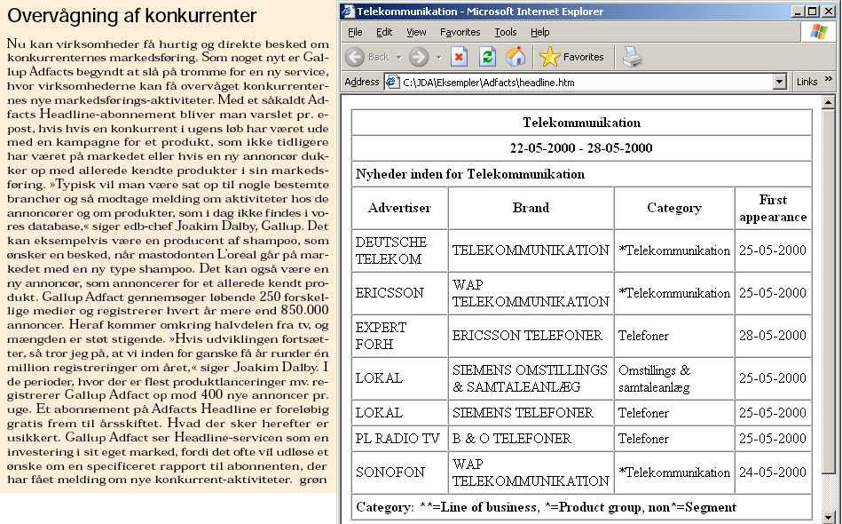Click the date range 22-05-2000 - 28-05-2000

tap(581, 148)
